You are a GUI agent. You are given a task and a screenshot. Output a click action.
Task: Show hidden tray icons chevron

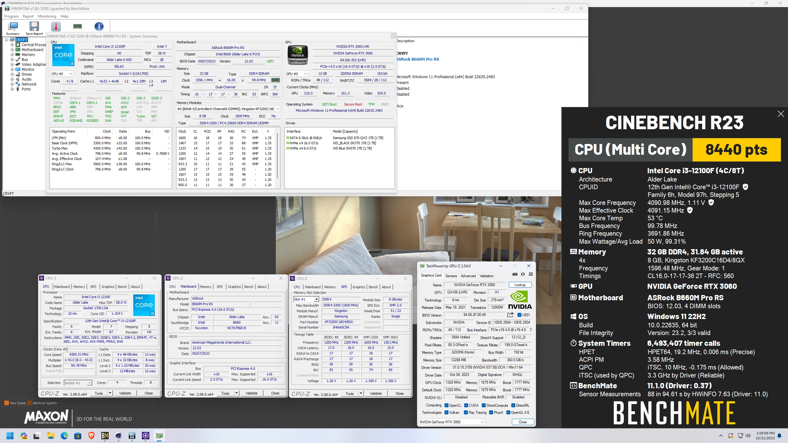pyautogui.click(x=721, y=436)
